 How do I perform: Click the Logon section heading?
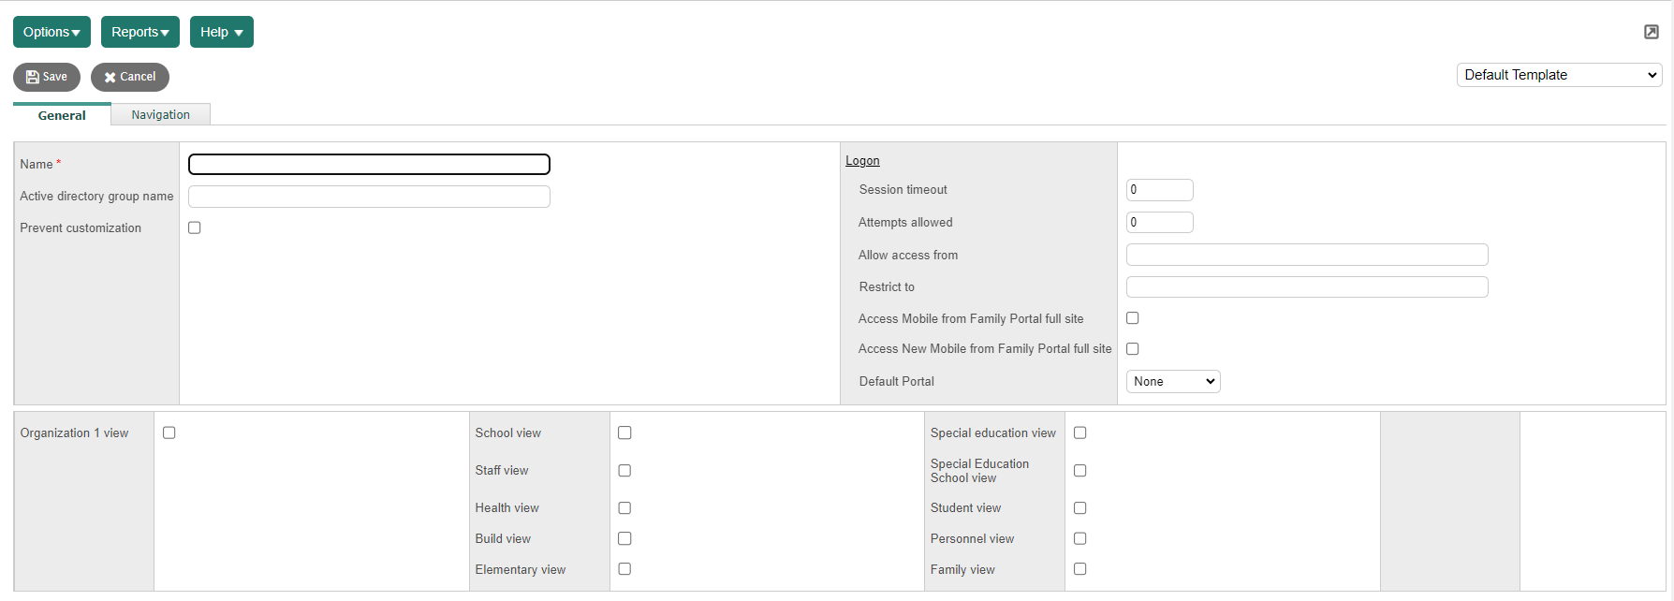tap(862, 161)
